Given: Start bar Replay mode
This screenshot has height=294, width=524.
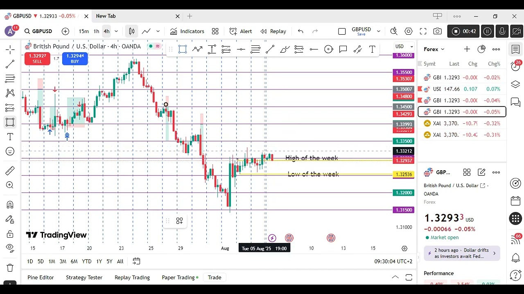Looking at the screenshot, I should [x=273, y=31].
